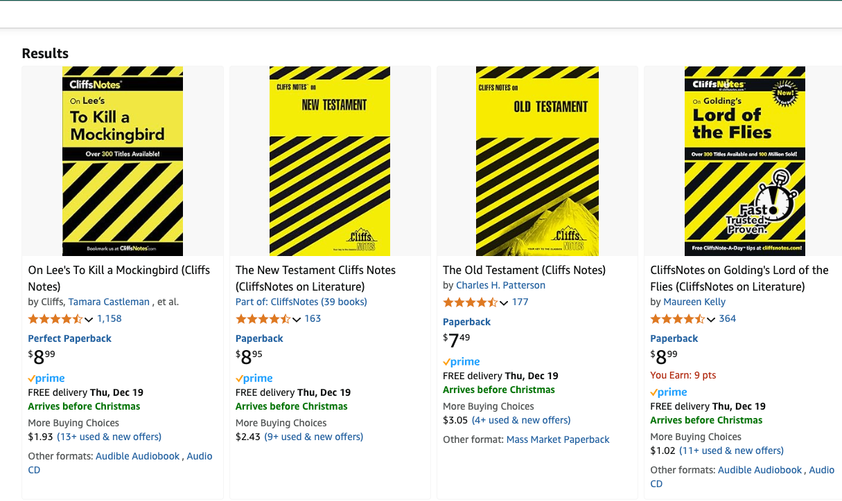Click prime logo under The Old Testament
842x501 pixels.
click(462, 362)
